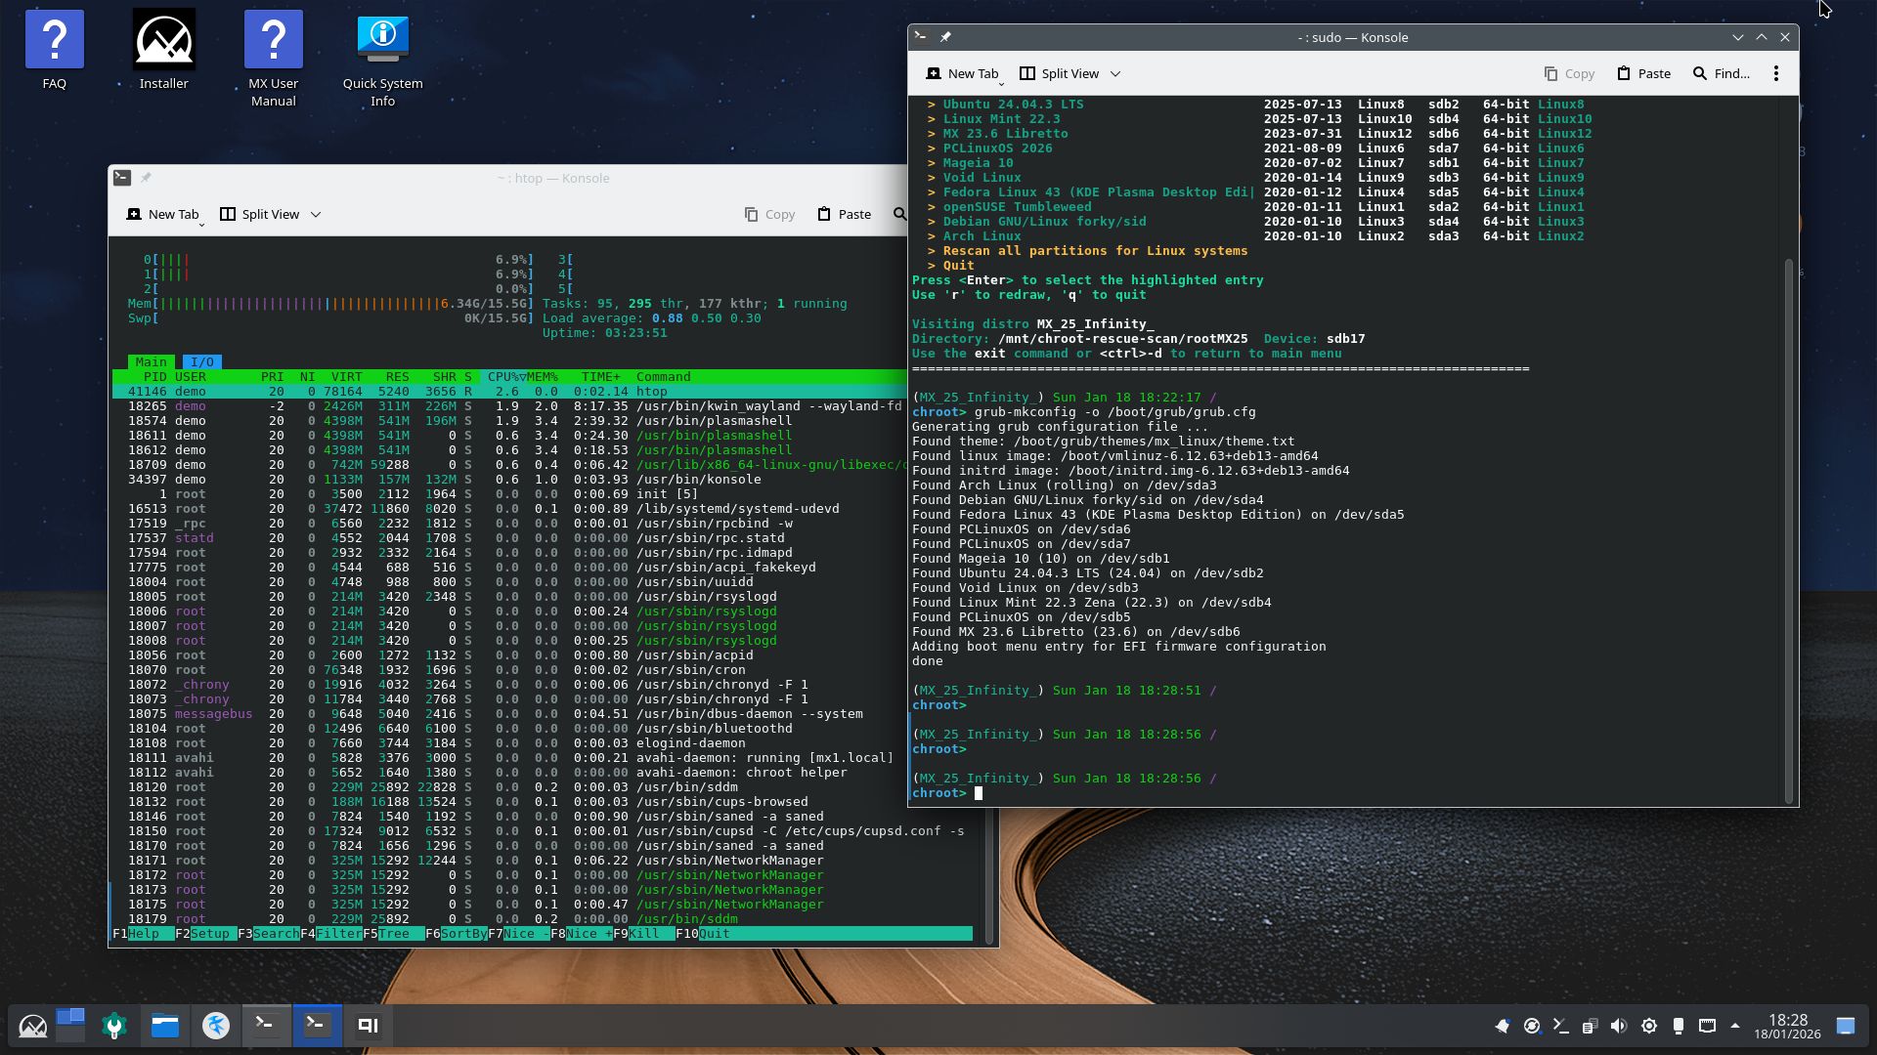This screenshot has width=1877, height=1055.
Task: Click the pin icon in the sudo Konsole titlebar
Action: coord(945,37)
